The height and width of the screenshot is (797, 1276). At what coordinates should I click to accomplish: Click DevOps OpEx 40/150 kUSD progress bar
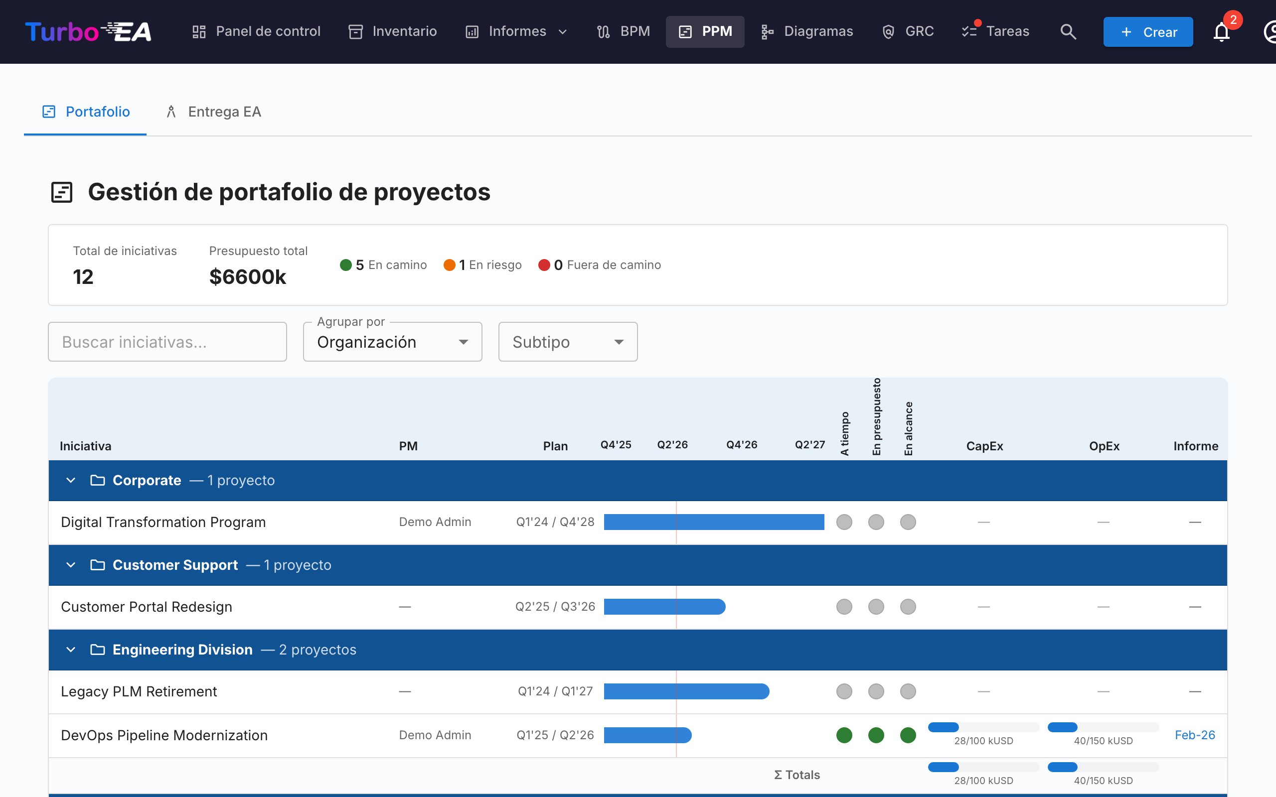[1103, 727]
